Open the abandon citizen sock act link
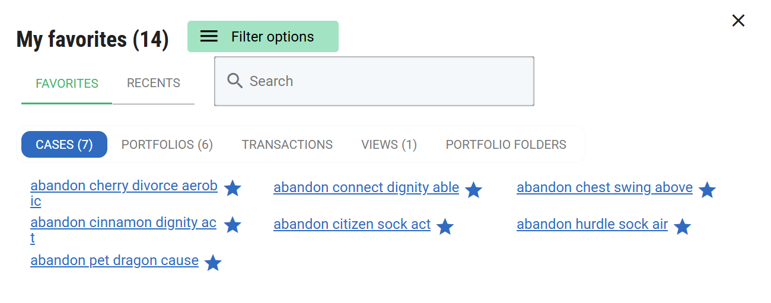 (x=352, y=224)
